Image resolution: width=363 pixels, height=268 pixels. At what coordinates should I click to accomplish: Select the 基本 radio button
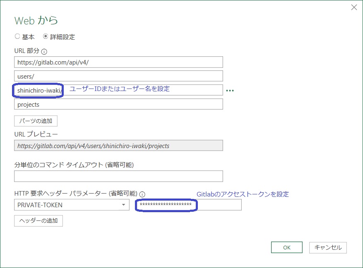click(17, 36)
